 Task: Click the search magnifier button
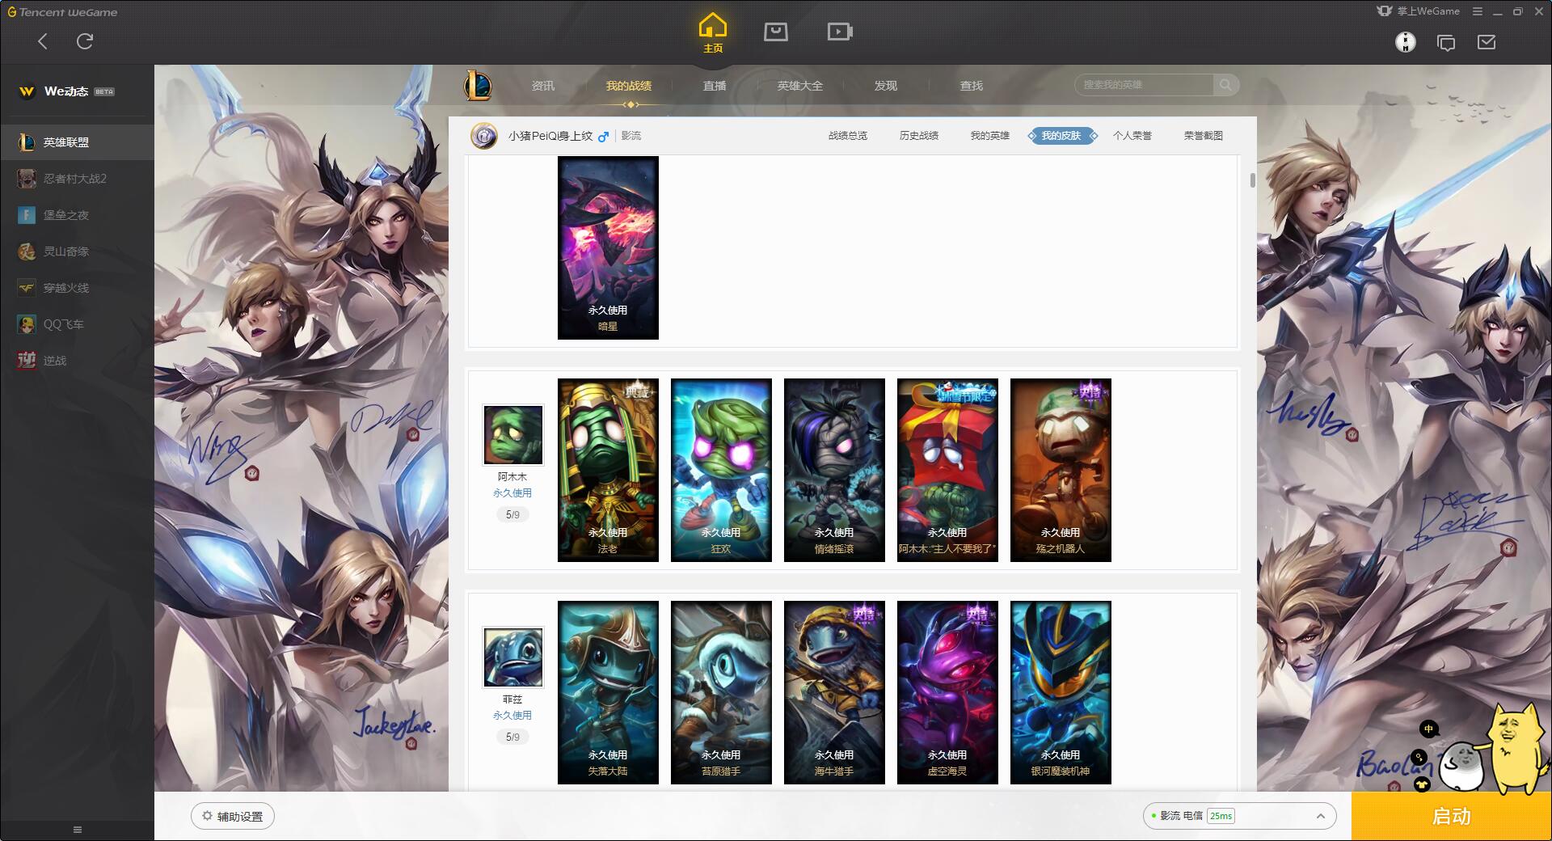coord(1226,85)
